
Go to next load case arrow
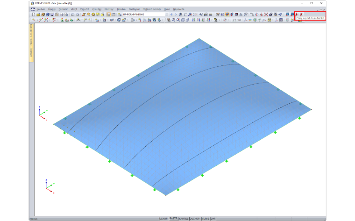[x=176, y=14]
